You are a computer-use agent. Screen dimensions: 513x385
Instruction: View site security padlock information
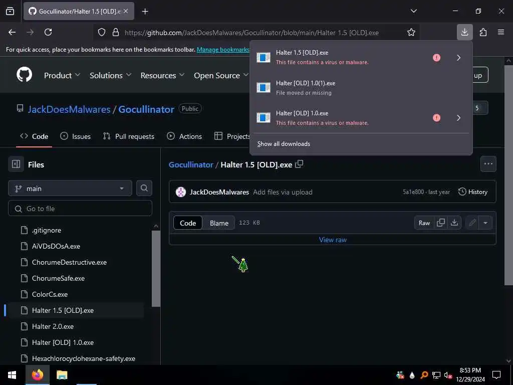[116, 33]
